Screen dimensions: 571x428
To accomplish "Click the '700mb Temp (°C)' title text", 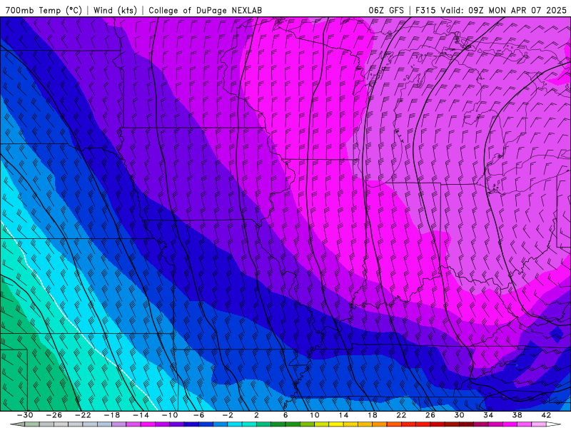I will coord(44,10).
